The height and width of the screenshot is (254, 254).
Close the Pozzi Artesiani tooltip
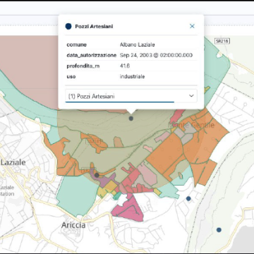point(192,26)
